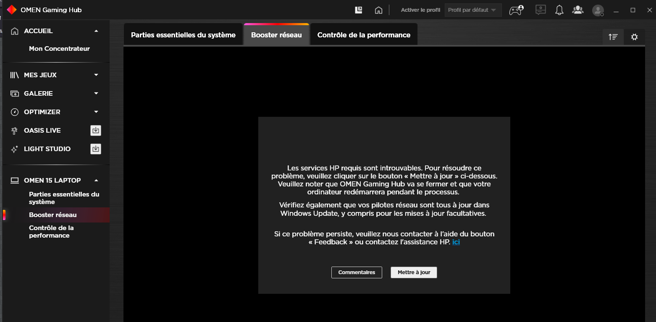Image resolution: width=656 pixels, height=322 pixels.
Task: Select Mon Concentrateur in sidebar
Action: (59, 49)
